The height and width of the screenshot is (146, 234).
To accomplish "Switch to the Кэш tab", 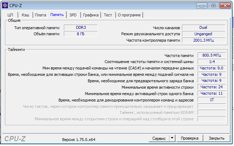I will coord(25,15).
